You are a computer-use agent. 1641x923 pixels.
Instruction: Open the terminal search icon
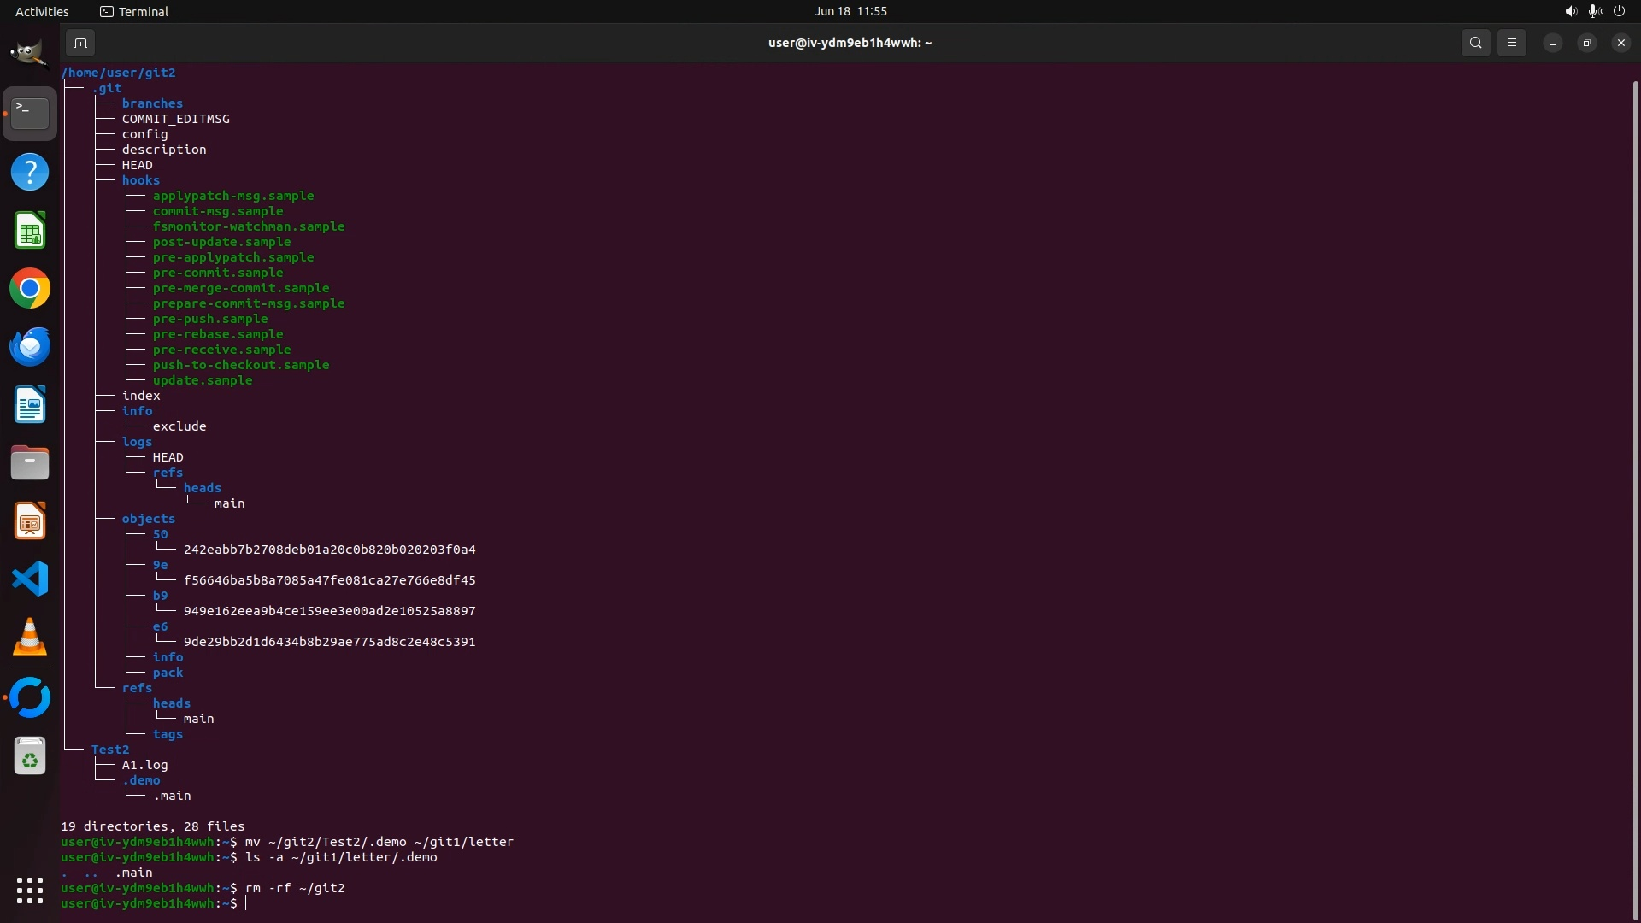point(1475,43)
